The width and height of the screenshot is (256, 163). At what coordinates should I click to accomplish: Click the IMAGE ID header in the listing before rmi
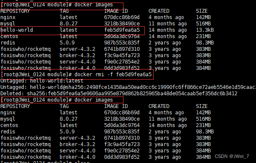116,11
